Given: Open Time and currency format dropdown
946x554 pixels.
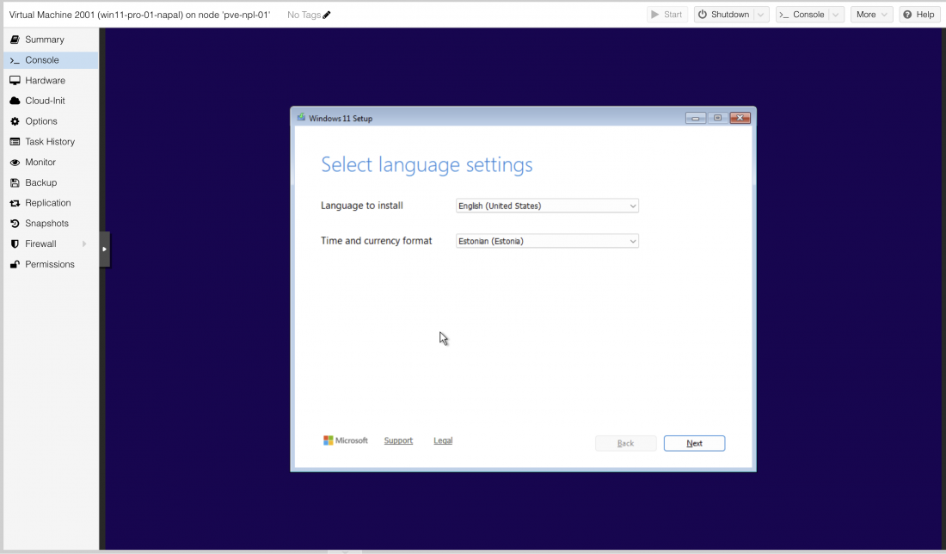Looking at the screenshot, I should pyautogui.click(x=547, y=241).
